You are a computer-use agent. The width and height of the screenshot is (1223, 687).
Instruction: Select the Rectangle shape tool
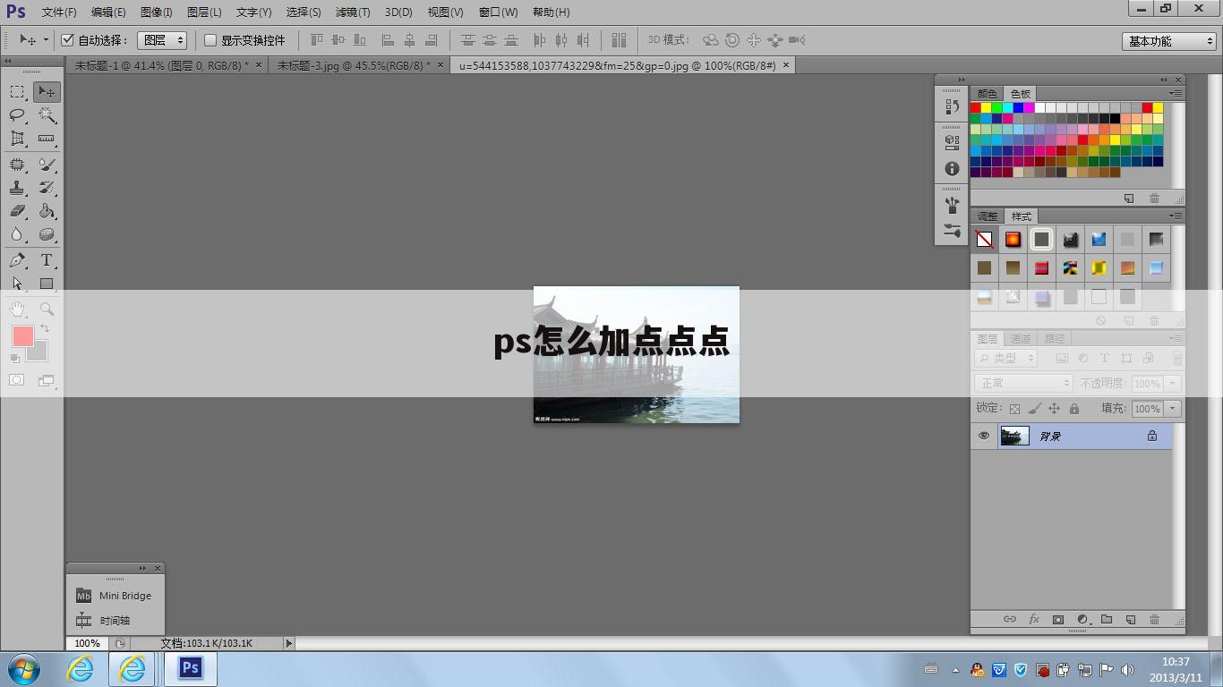pyautogui.click(x=47, y=284)
